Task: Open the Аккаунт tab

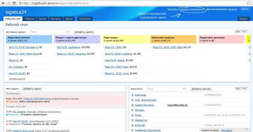Action: [244, 19]
